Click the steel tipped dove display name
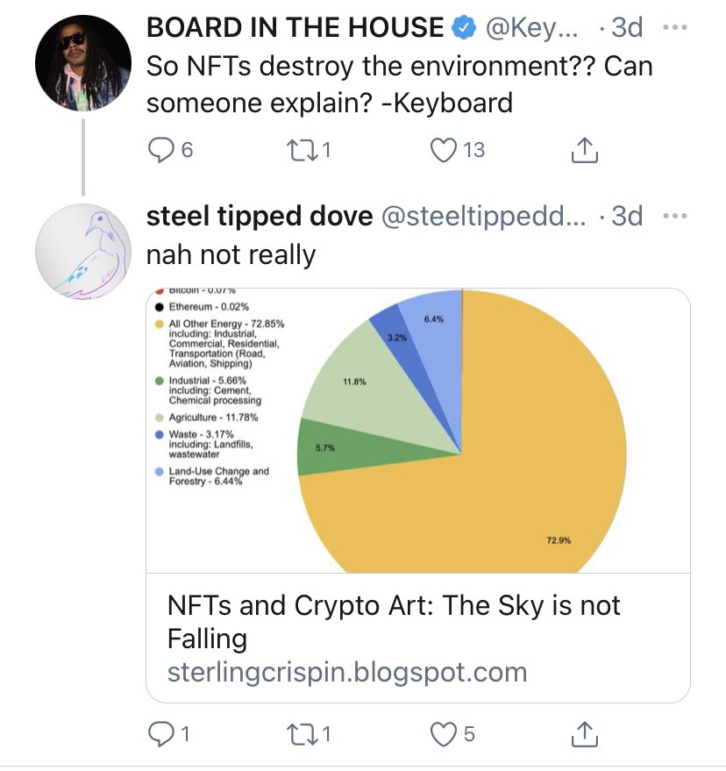The image size is (726, 771). click(260, 216)
